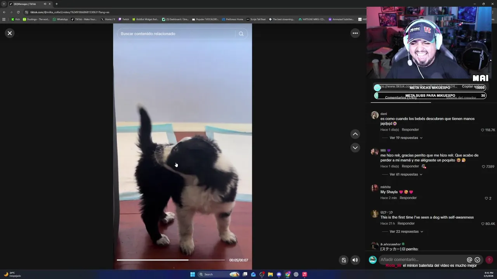Image resolution: width=497 pixels, height=279 pixels.
Task: Open the Windows Start menu
Action: click(x=193, y=274)
